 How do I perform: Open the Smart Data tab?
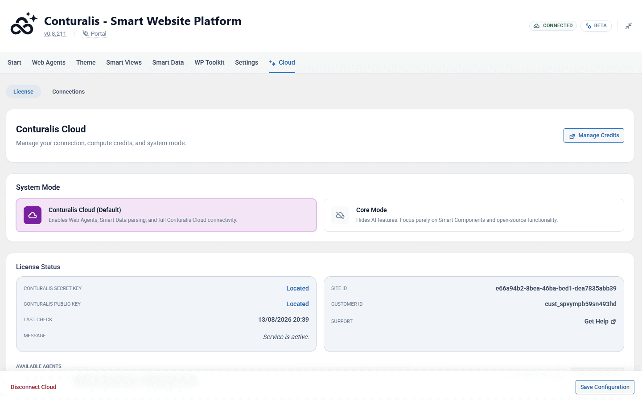coord(168,62)
